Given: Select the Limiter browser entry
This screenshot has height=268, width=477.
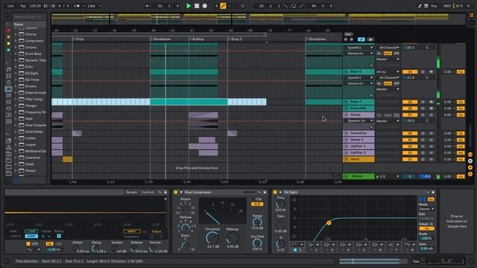Looking at the screenshot, I should pyautogui.click(x=30, y=138).
